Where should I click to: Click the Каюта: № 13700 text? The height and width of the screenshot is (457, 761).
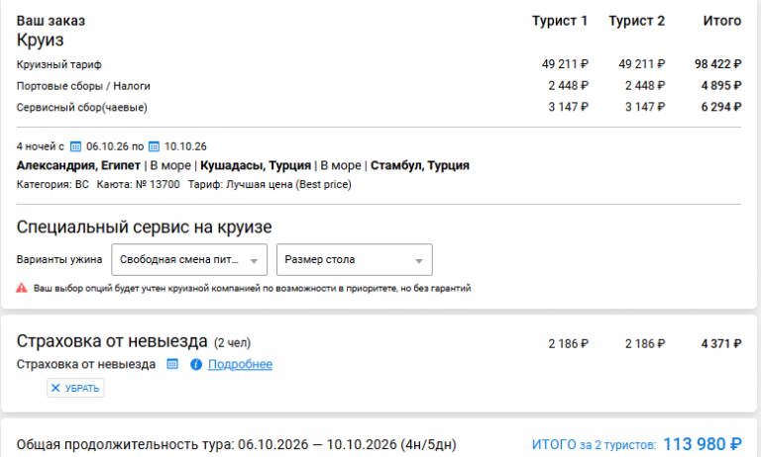[139, 185]
